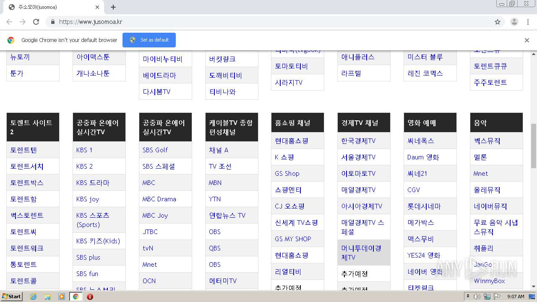The height and width of the screenshot is (302, 537).
Task: Open the 토렌트텐 link
Action: coord(23,150)
